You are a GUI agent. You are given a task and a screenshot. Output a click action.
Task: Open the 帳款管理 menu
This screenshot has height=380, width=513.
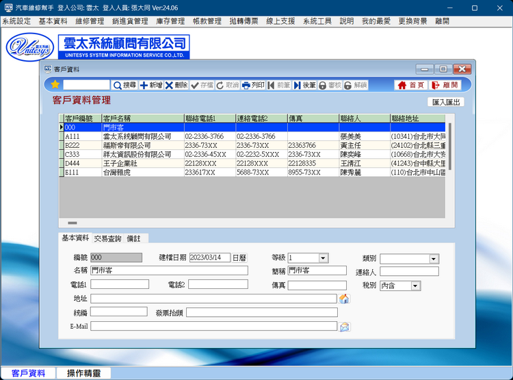pyautogui.click(x=207, y=21)
